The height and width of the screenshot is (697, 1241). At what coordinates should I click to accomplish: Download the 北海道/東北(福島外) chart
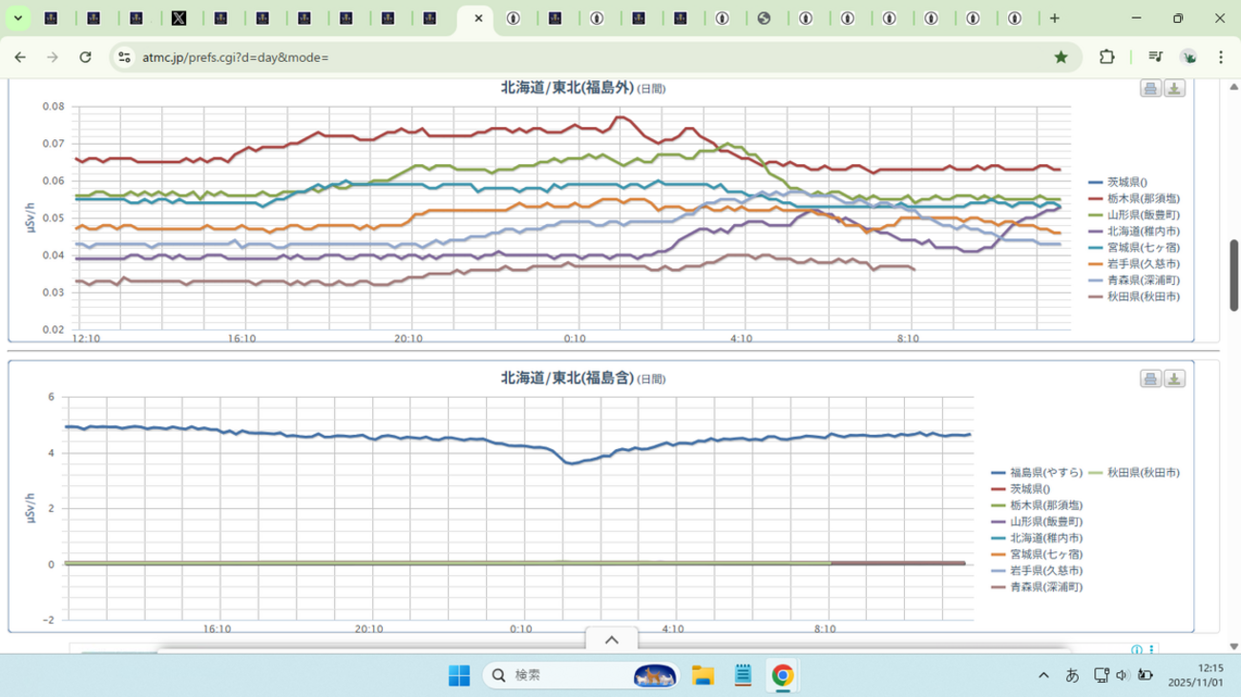pyautogui.click(x=1174, y=89)
